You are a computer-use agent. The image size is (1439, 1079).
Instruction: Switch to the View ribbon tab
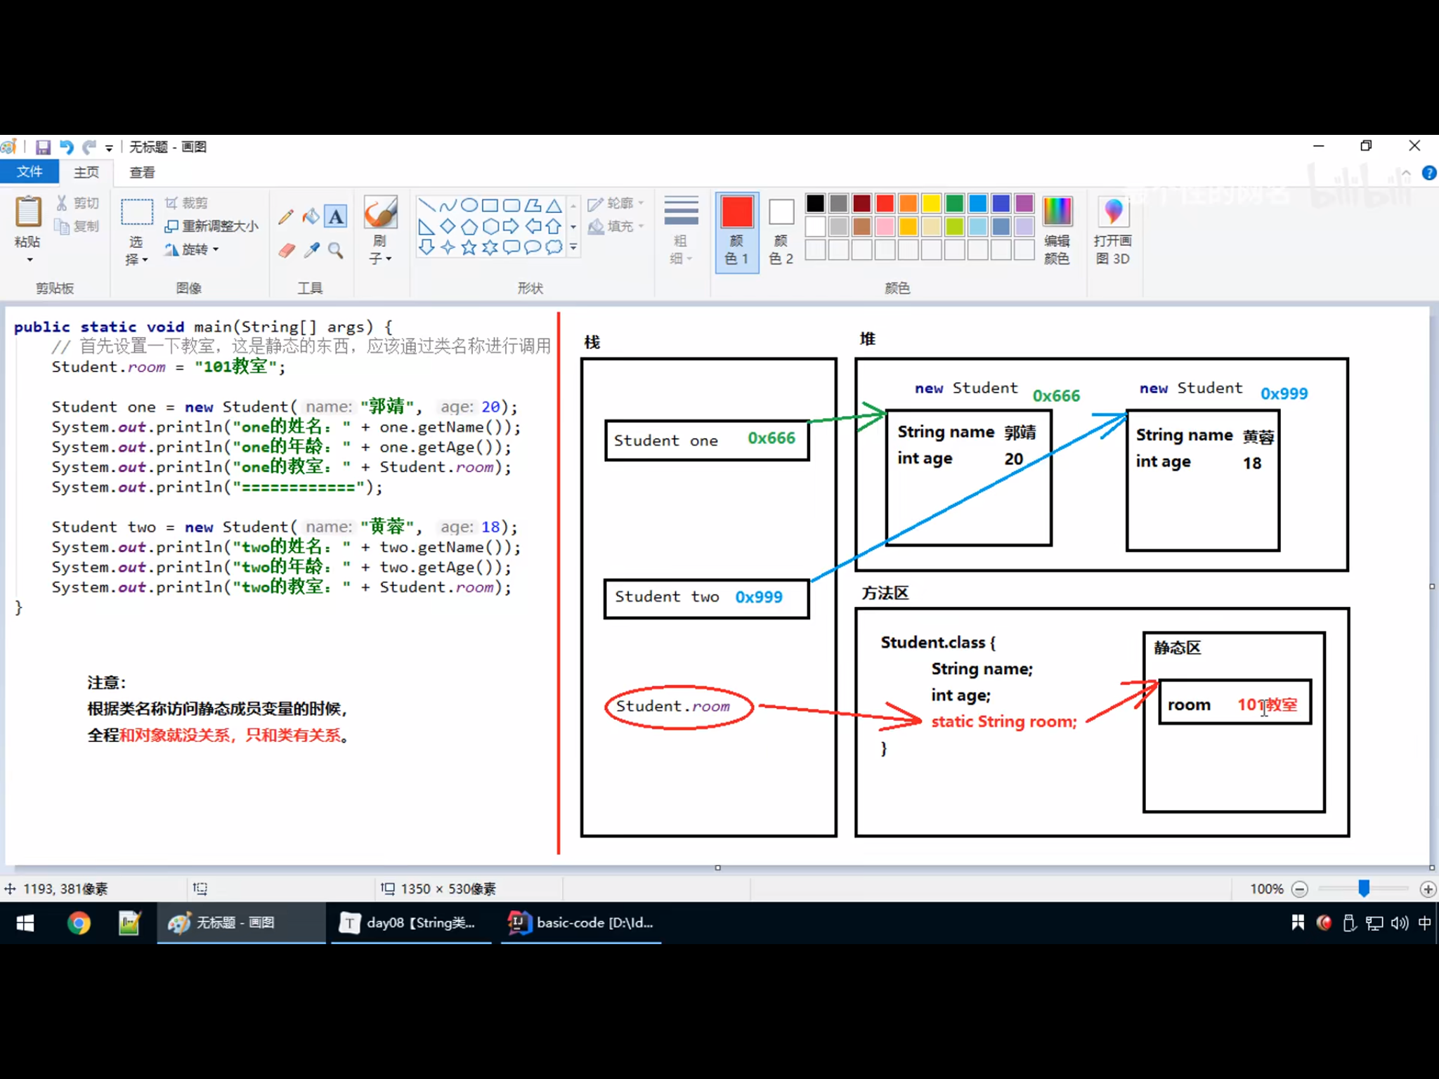(142, 172)
